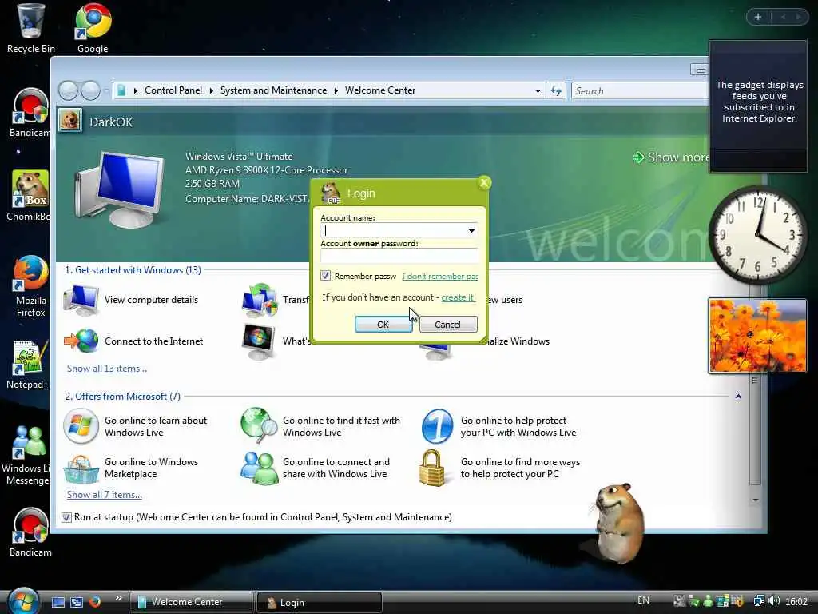Click the View computer details icon

click(81, 301)
